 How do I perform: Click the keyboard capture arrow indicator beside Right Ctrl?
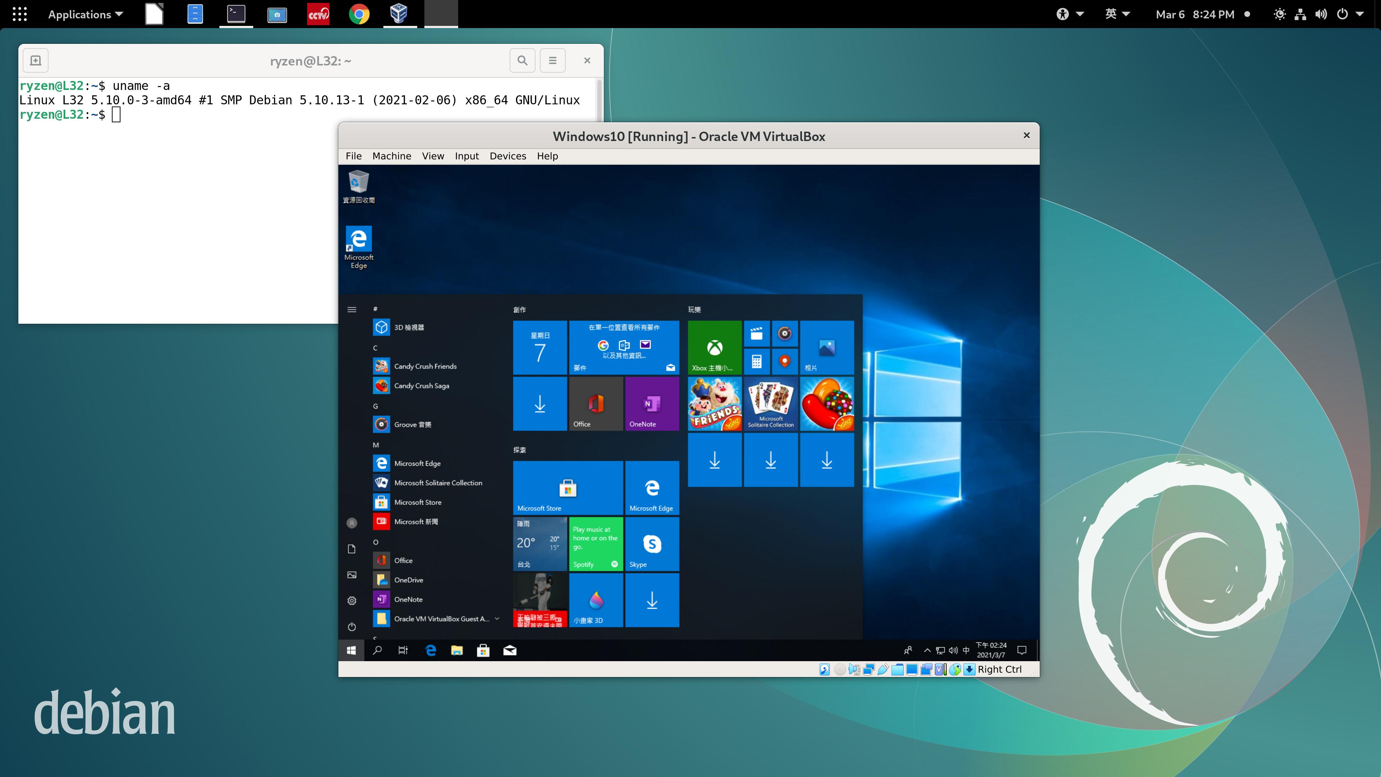[969, 669]
